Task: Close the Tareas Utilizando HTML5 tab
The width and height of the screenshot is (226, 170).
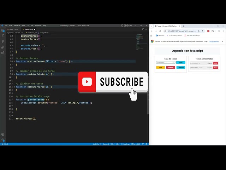Action: (179, 26)
